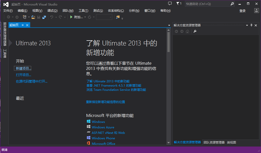The width and height of the screenshot is (261, 153).
Task: Click 重新指定新增功能信息的位置 link
Action: (x=106, y=102)
